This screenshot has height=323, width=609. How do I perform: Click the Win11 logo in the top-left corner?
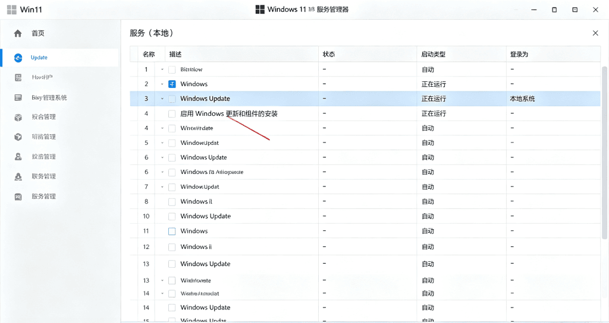(x=12, y=9)
